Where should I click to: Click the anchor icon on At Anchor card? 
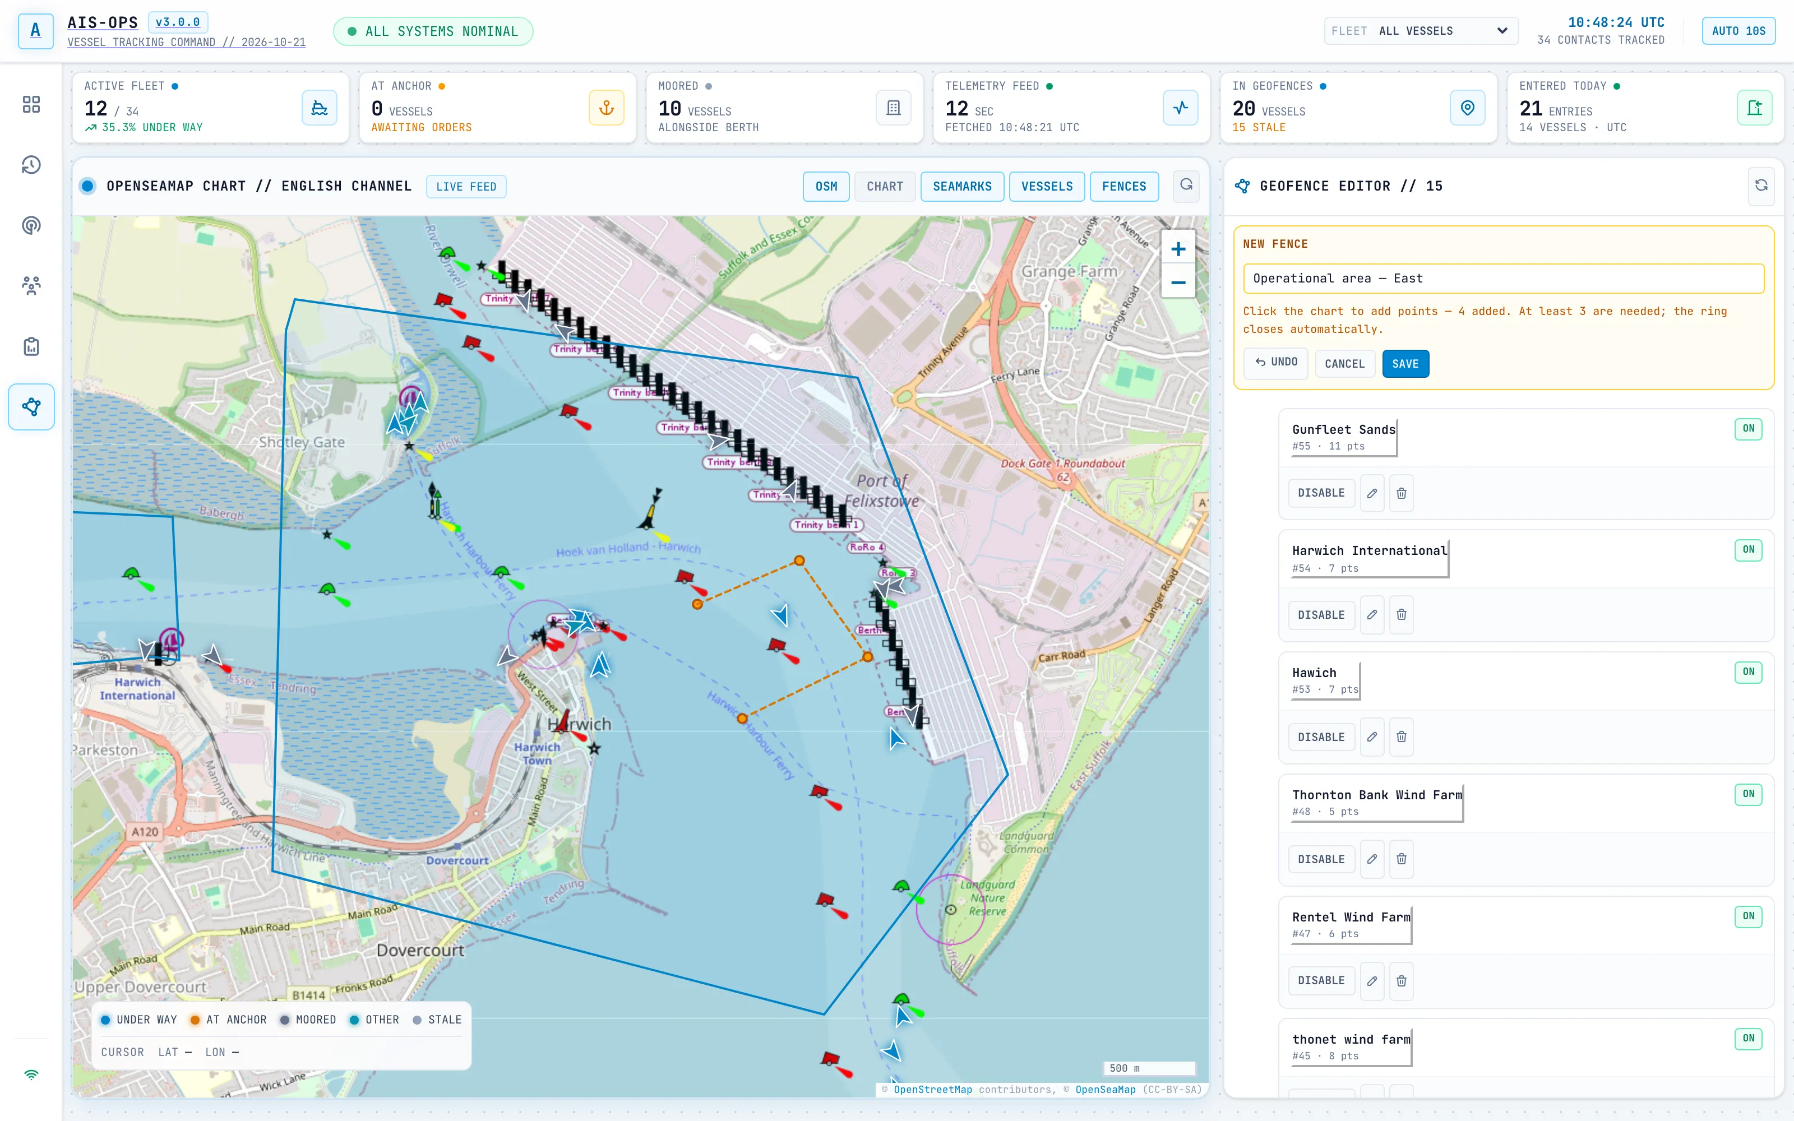click(607, 108)
